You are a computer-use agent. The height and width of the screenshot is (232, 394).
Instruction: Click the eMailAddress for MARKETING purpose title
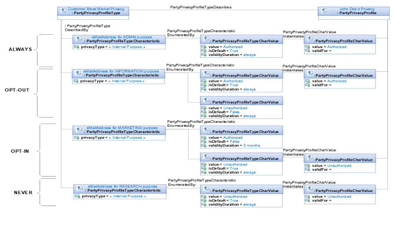(x=122, y=128)
